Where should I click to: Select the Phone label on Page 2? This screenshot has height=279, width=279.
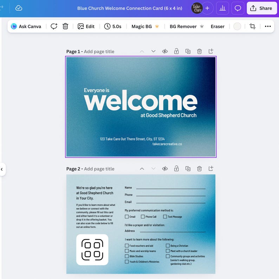pos(129,195)
